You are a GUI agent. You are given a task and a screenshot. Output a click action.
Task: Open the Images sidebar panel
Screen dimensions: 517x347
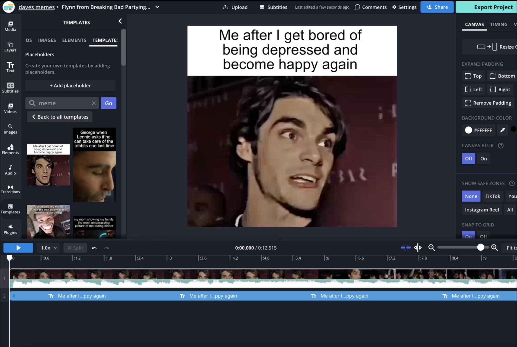tap(10, 129)
